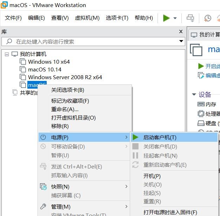Open the power options dropdown arrow in toolbar
Screen dimensions: 220x216
pyautogui.click(x=175, y=18)
